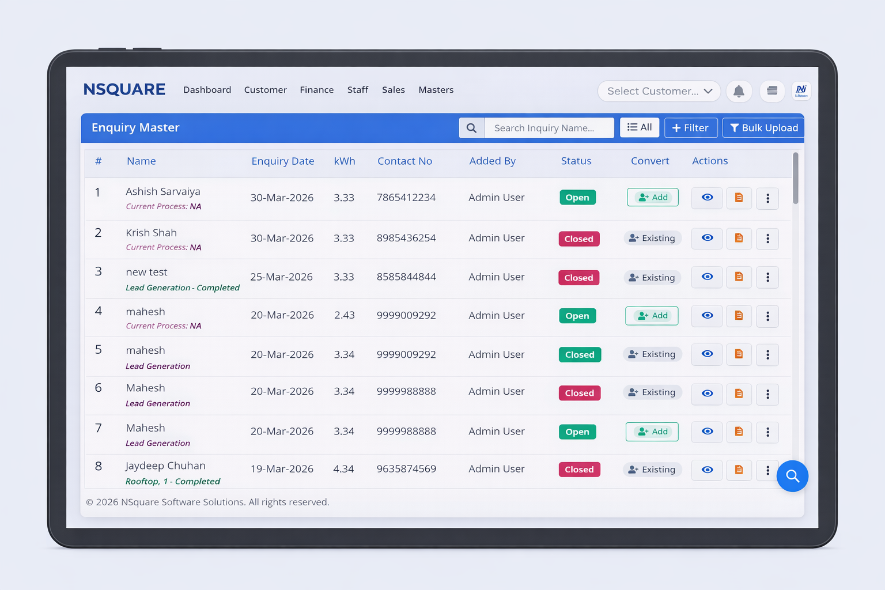Image resolution: width=885 pixels, height=590 pixels.
Task: Click the floating search icon at bottom right
Action: (792, 476)
